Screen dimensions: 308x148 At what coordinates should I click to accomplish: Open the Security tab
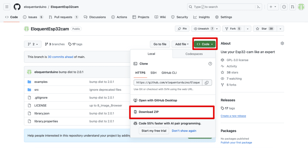[180, 17]
